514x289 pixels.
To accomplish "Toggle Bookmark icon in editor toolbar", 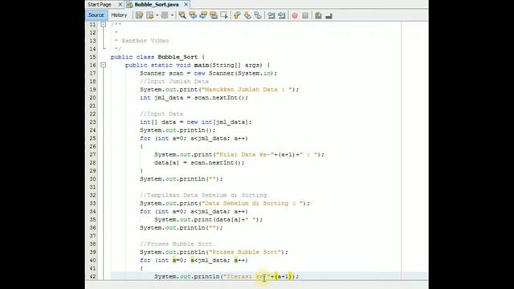I will [x=258, y=15].
